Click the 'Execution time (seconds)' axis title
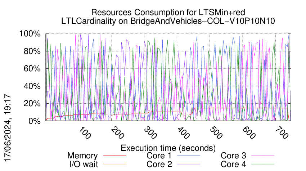The height and width of the screenshot is (171, 306). (x=168, y=148)
